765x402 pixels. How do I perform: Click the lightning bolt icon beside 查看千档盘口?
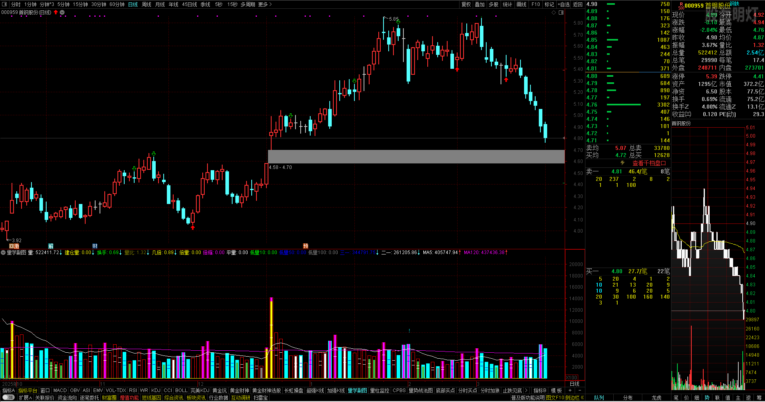[622, 163]
